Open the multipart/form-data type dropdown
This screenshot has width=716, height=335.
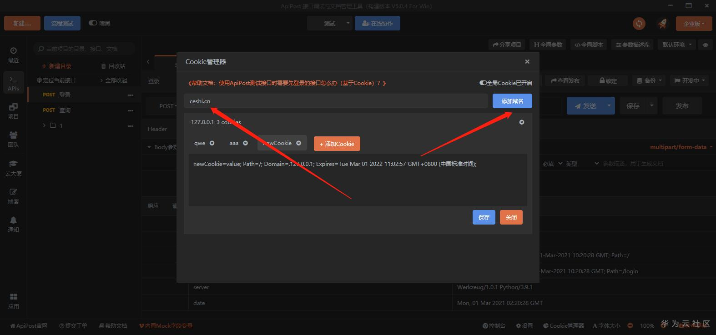pyautogui.click(x=681, y=147)
